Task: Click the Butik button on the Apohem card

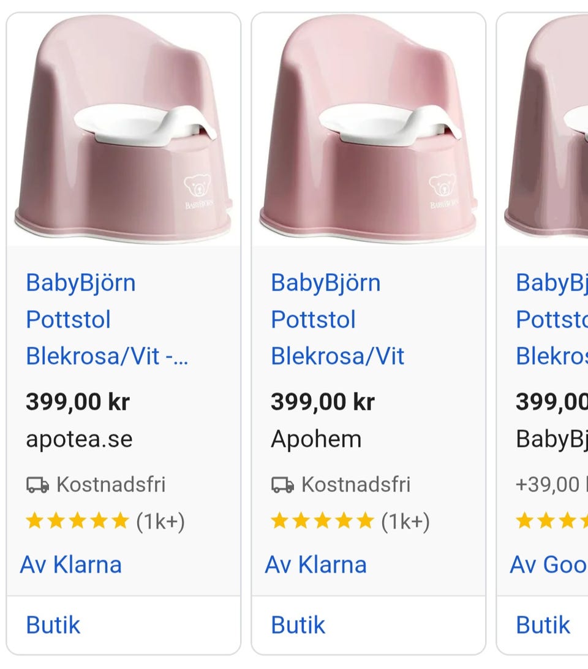Action: [298, 625]
